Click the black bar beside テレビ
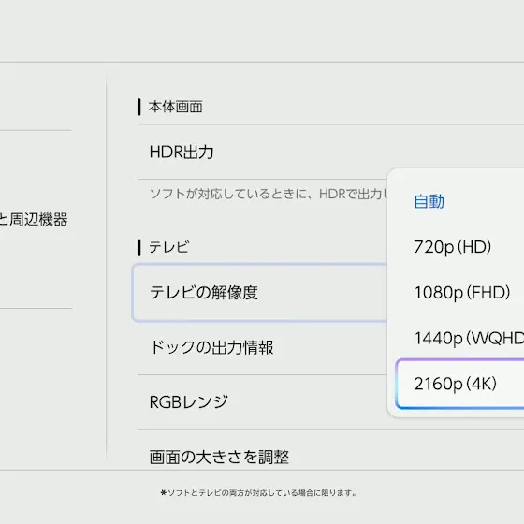Screen dimensions: 524x524 coord(139,248)
